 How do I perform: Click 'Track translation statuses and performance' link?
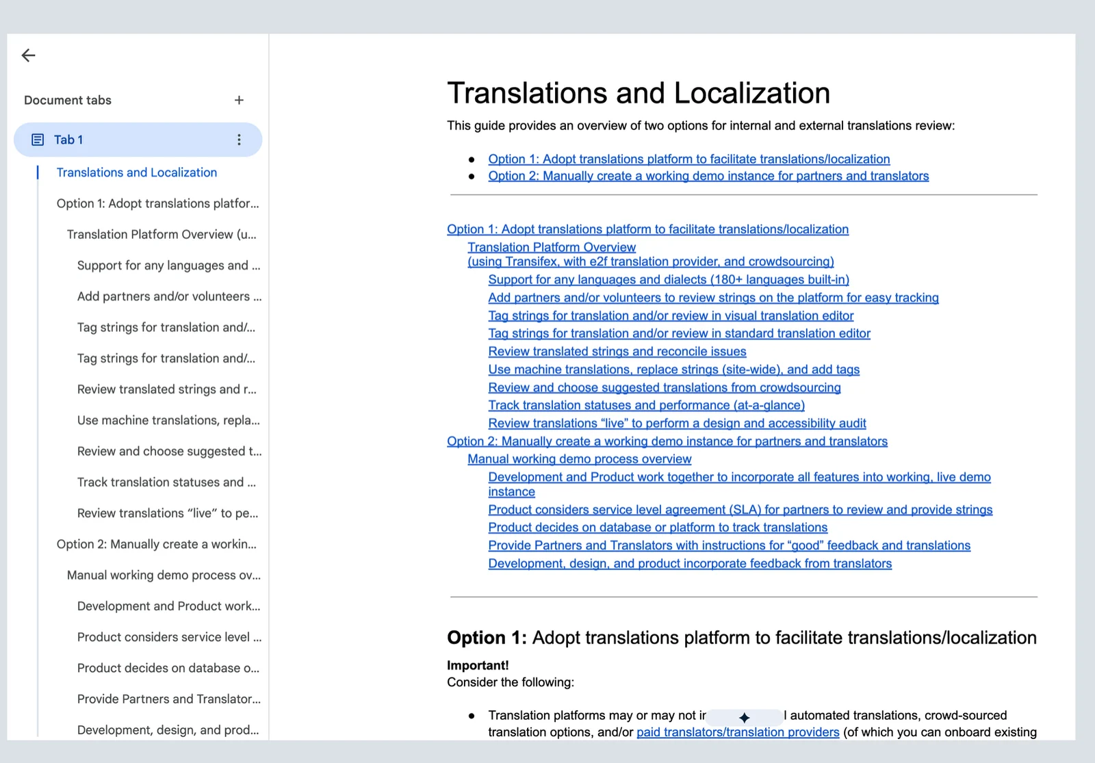(646, 405)
